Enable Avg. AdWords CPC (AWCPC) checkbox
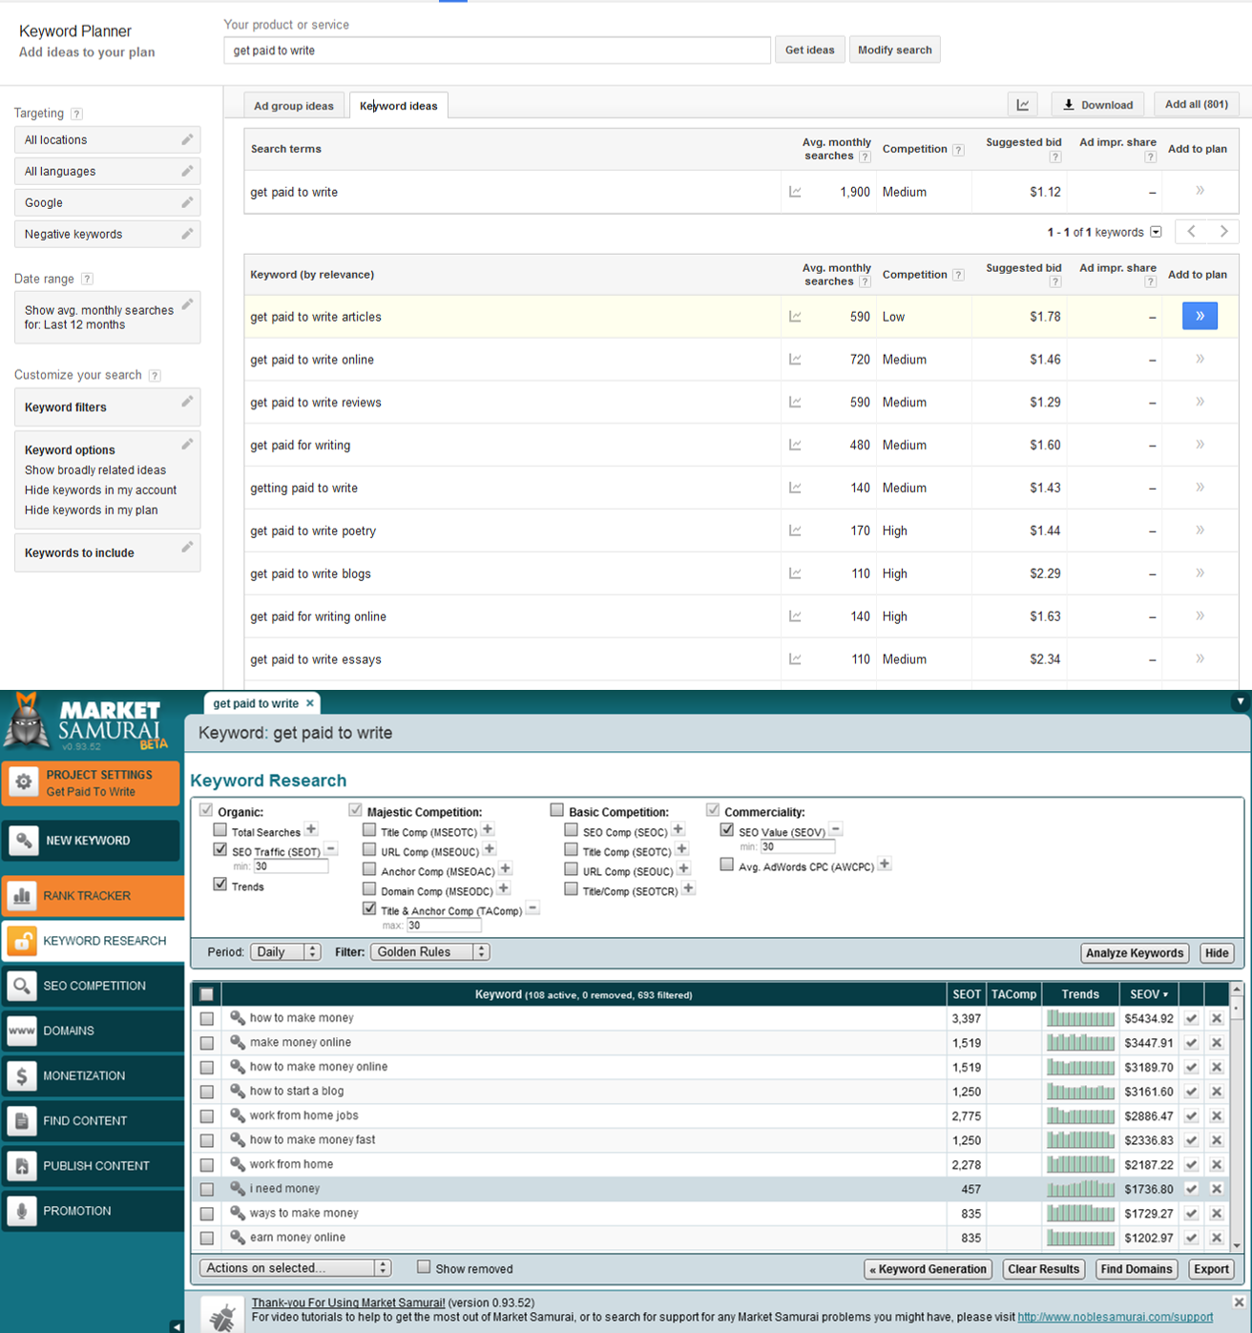The image size is (1252, 1333). click(x=727, y=864)
